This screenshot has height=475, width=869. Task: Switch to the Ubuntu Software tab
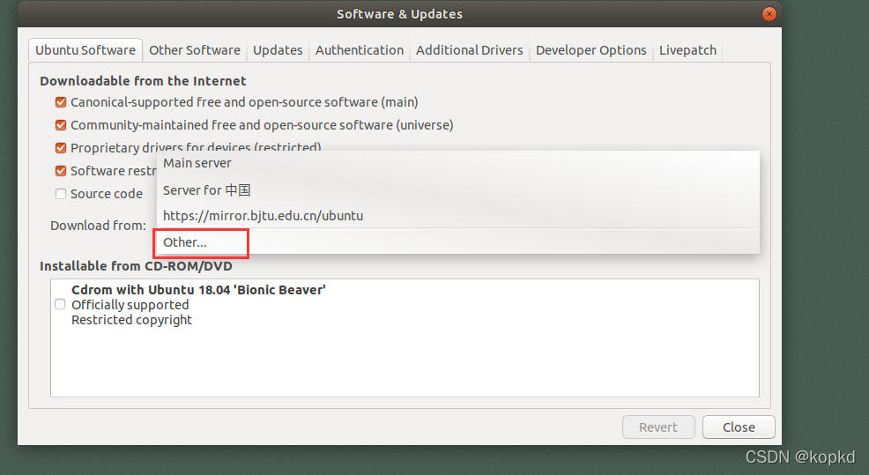click(x=85, y=50)
